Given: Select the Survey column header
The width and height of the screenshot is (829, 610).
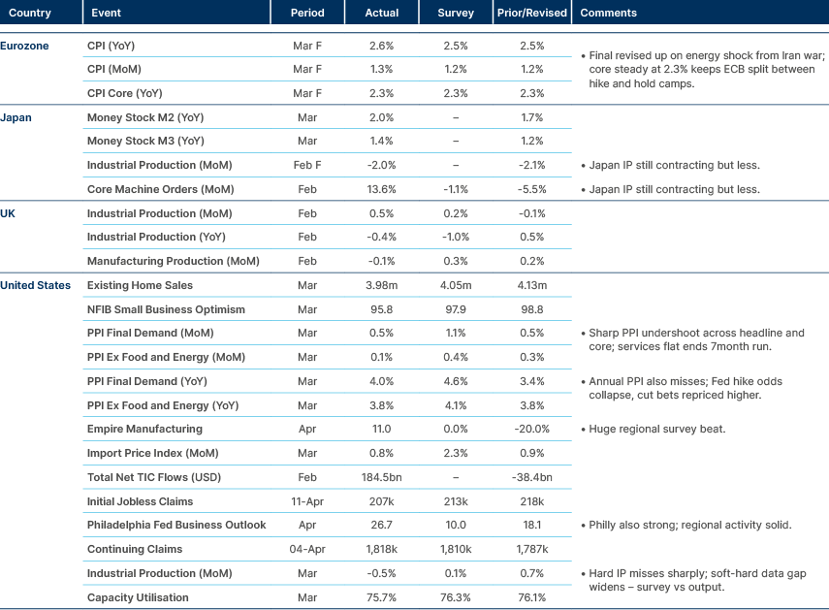Looking at the screenshot, I should coord(456,13).
